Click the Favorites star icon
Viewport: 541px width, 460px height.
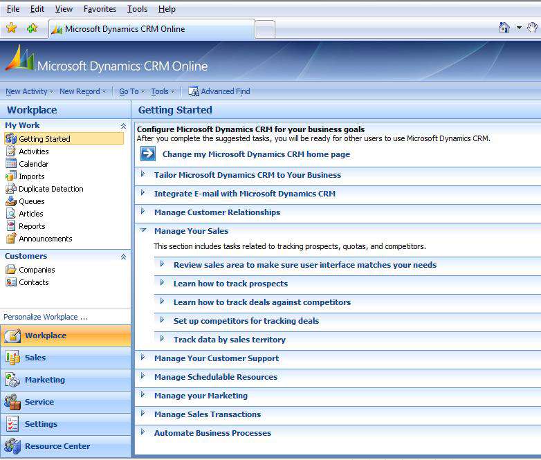[x=11, y=28]
